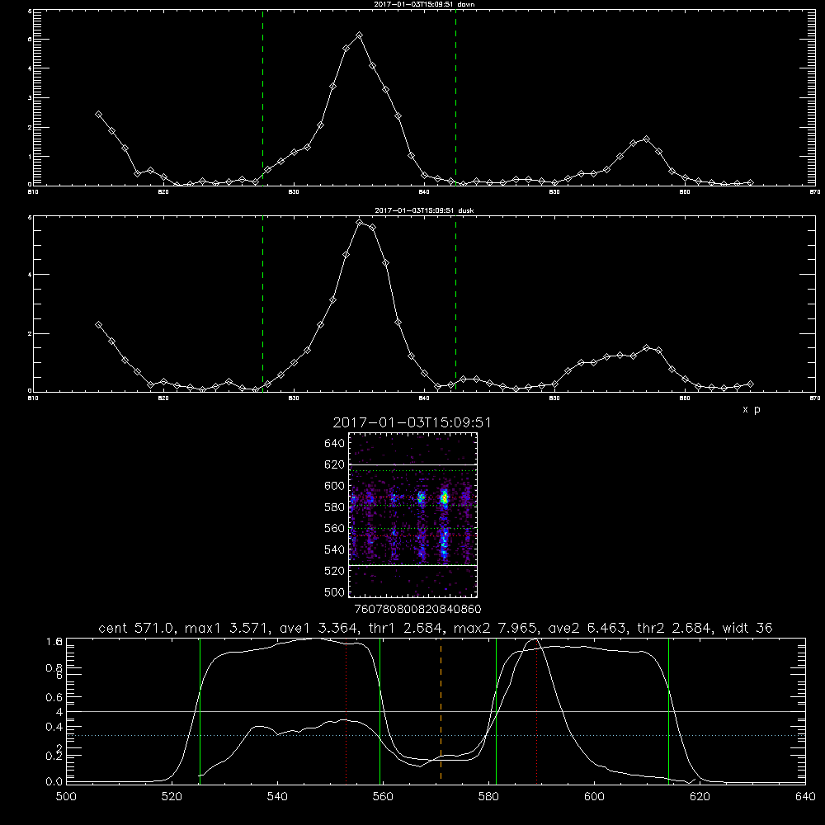Click the '620' x-axis label of the bottom plot

tap(700, 797)
